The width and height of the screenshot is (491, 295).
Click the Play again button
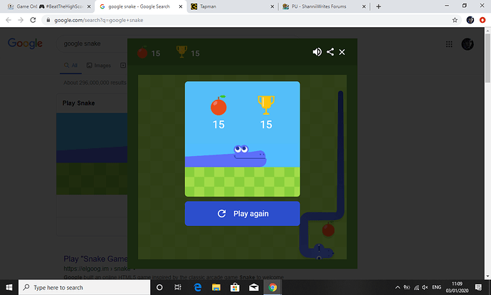[x=243, y=214]
